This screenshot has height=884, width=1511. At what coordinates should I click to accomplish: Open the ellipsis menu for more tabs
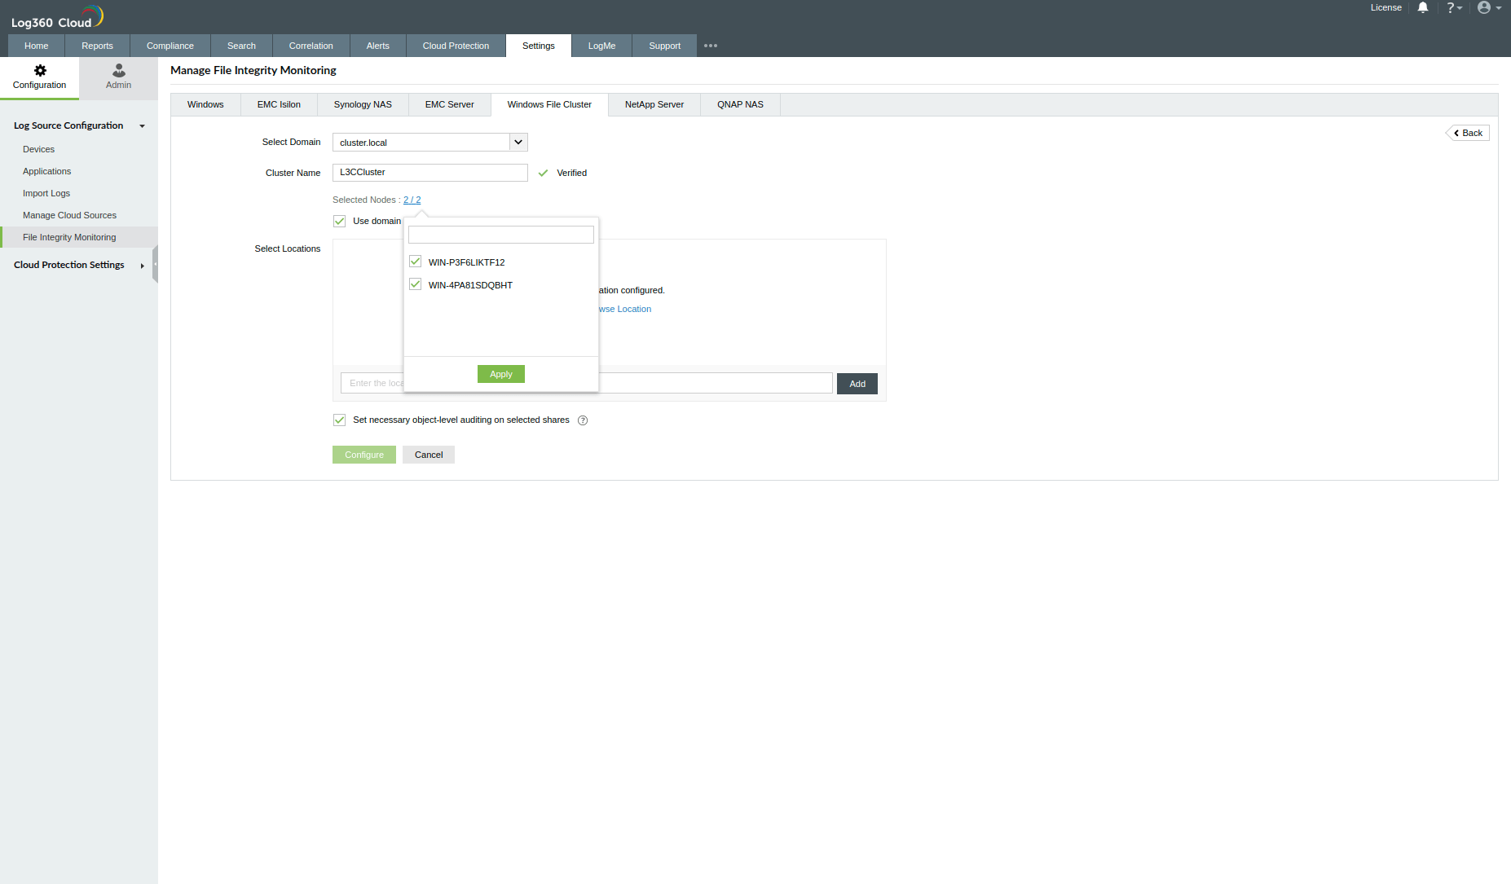(x=710, y=46)
